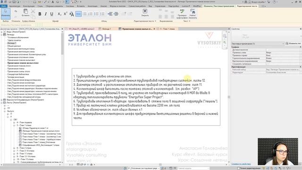Open Find/Replace (Найти/Заменить)
This screenshot has width=302, height=170.
point(193,14)
